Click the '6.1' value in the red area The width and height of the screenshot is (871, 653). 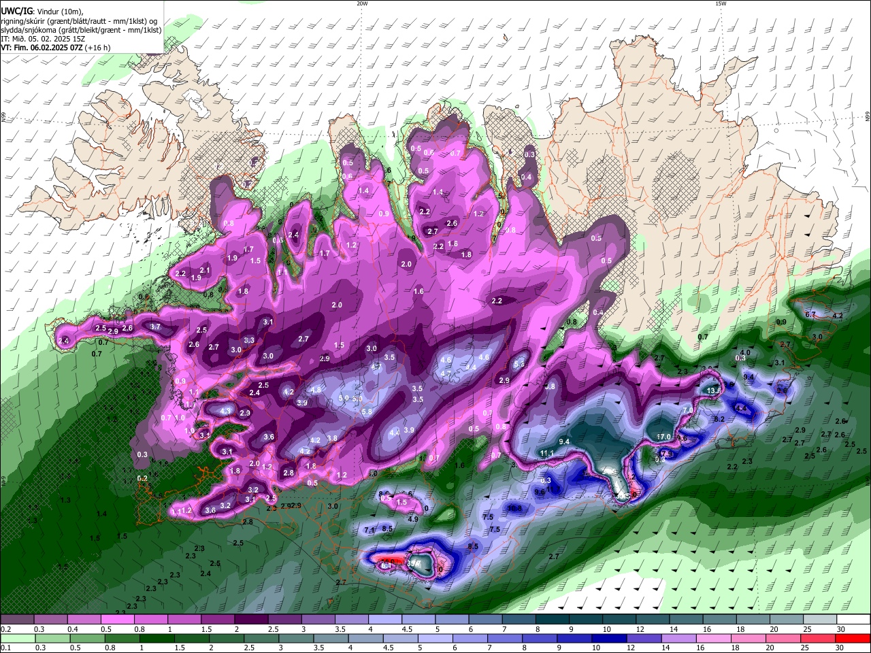[x=386, y=565]
